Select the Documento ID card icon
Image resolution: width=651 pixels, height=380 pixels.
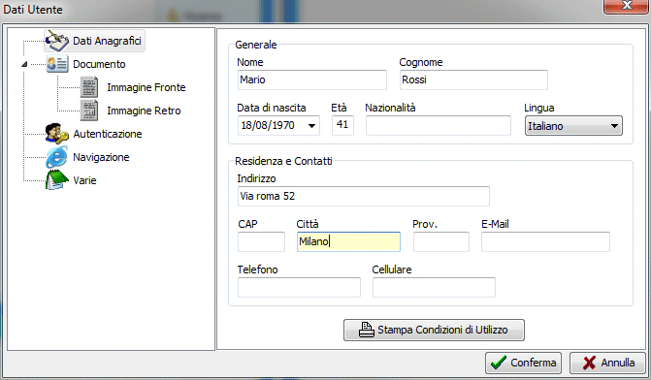[x=57, y=64]
